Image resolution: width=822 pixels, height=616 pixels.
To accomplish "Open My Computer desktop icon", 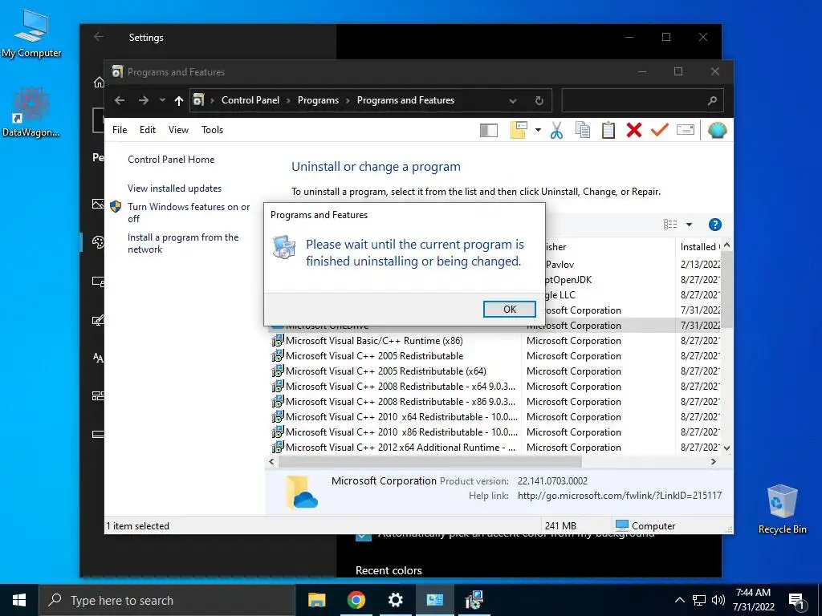I will (x=31, y=33).
